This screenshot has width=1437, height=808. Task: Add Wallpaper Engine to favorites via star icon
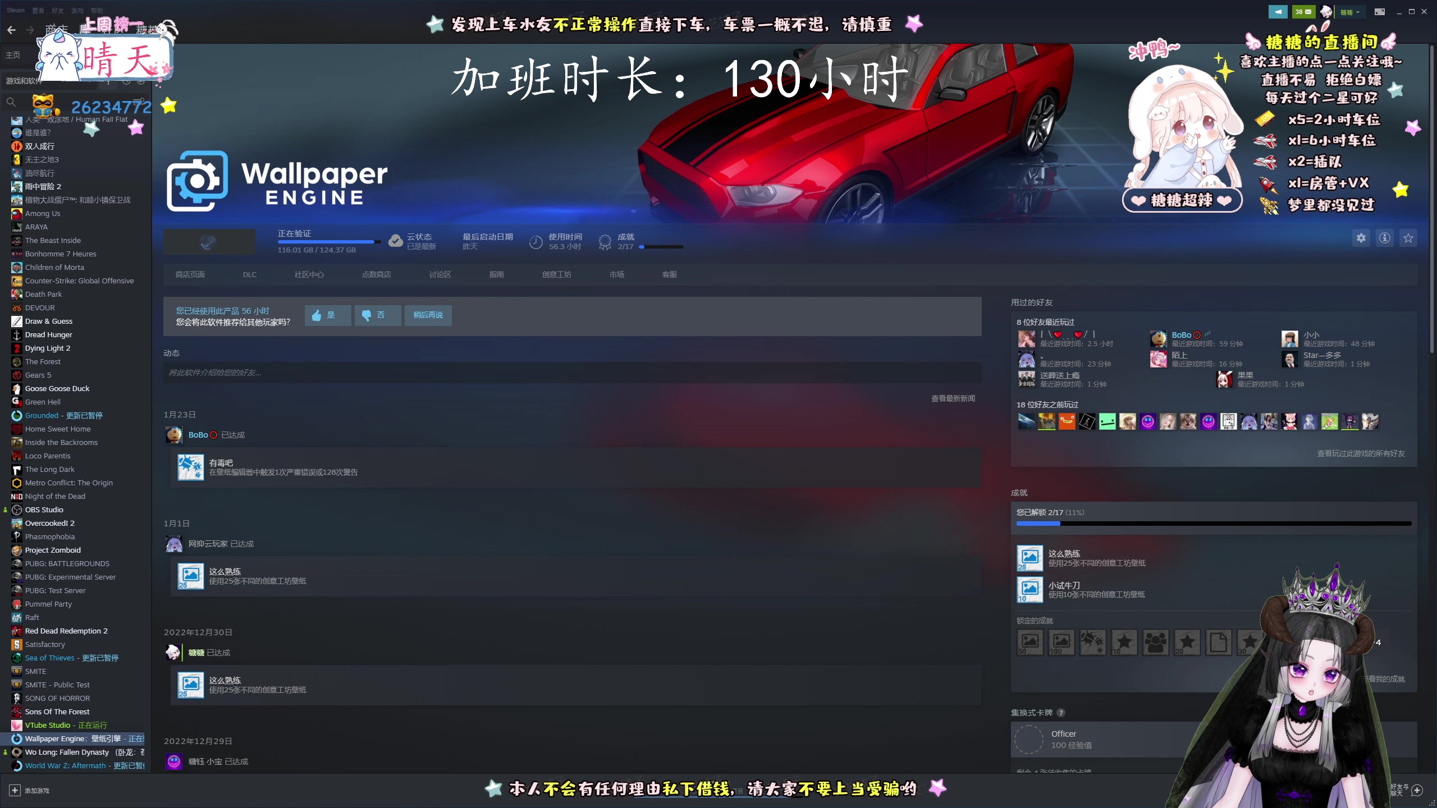(1408, 238)
